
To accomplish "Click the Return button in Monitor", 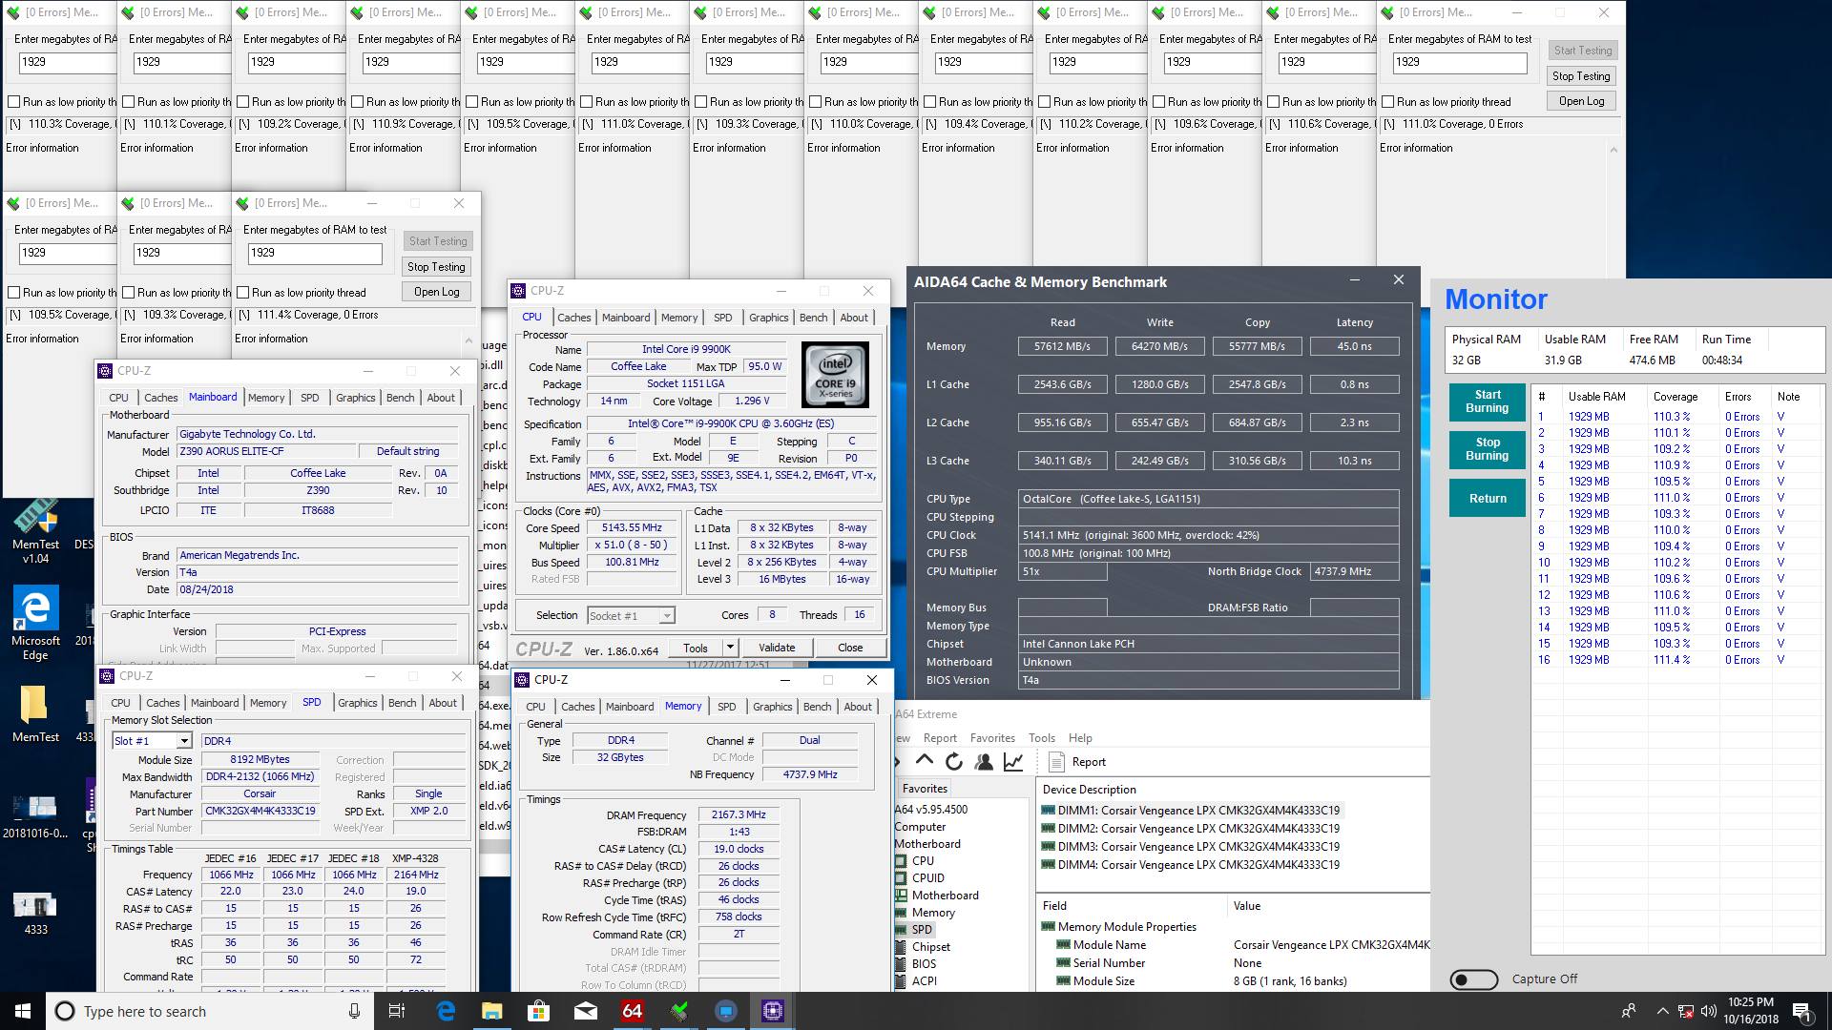I will click(1487, 499).
